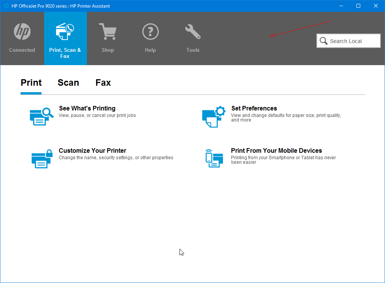Open the Tools wrench icon

click(x=193, y=31)
